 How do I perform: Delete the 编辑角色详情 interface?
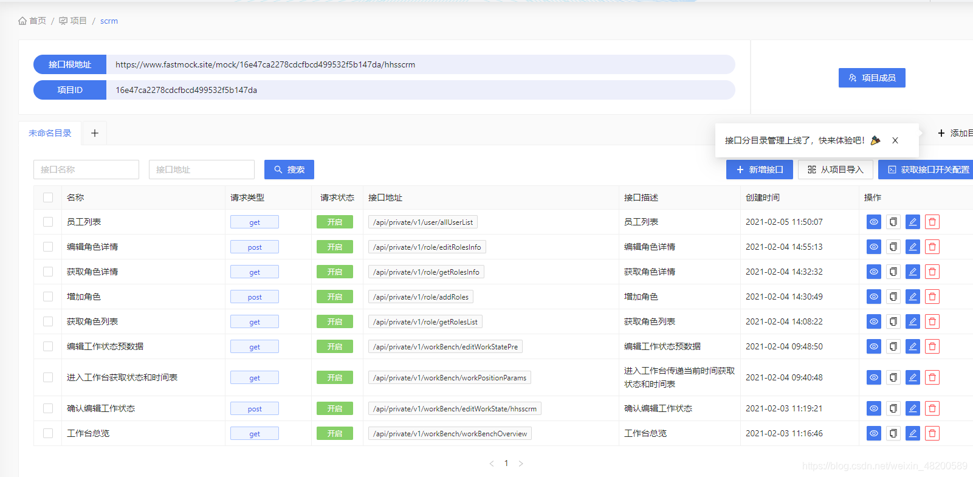(932, 247)
